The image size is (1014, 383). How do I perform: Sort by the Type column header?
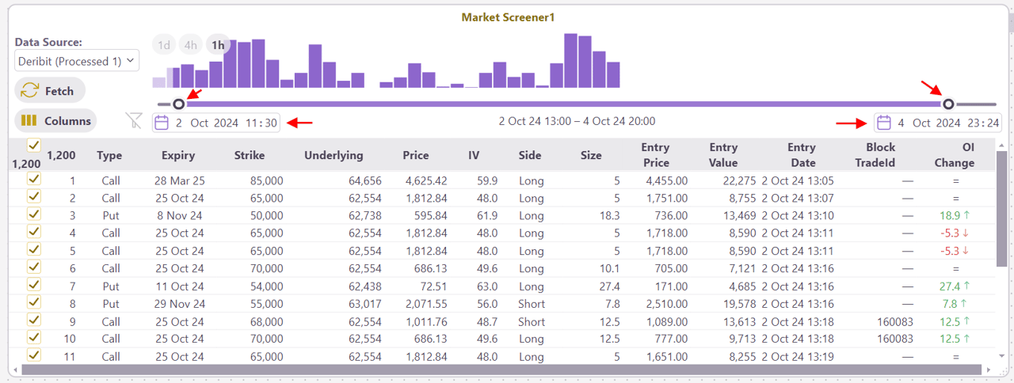click(109, 155)
